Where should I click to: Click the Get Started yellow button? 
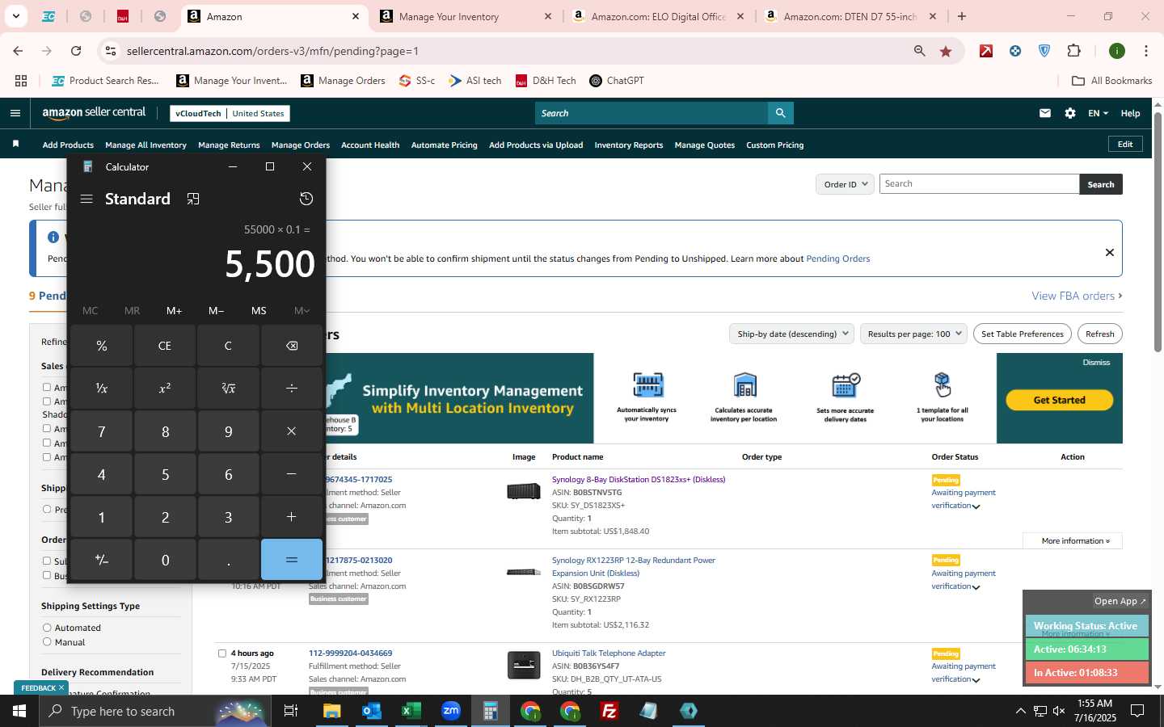[1059, 400]
